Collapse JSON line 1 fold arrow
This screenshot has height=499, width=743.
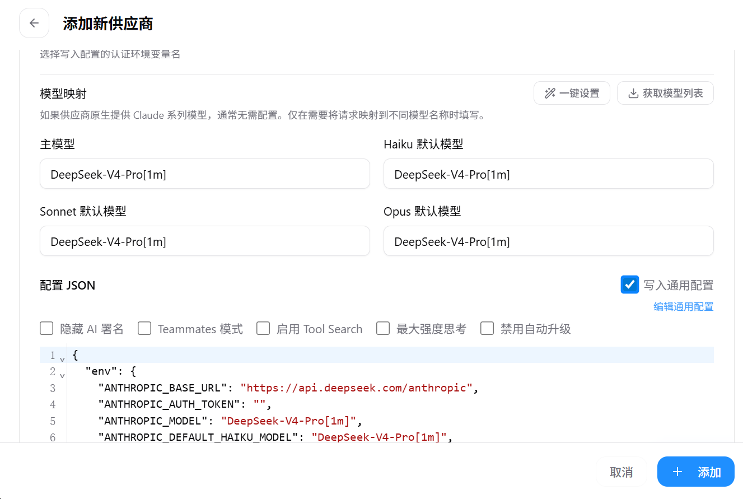click(62, 358)
